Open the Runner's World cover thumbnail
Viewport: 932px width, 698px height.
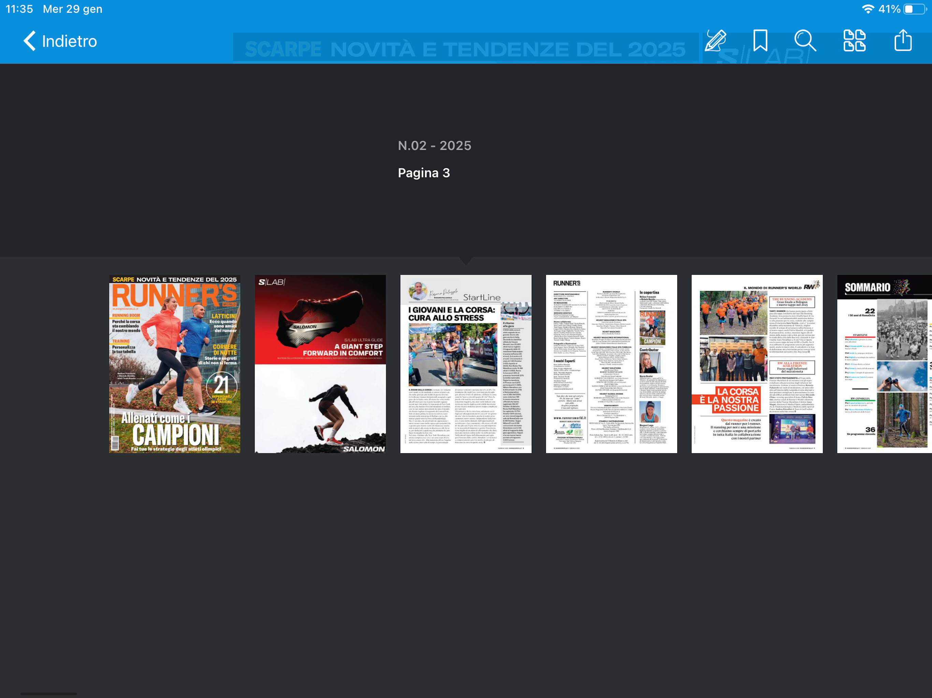[175, 364]
